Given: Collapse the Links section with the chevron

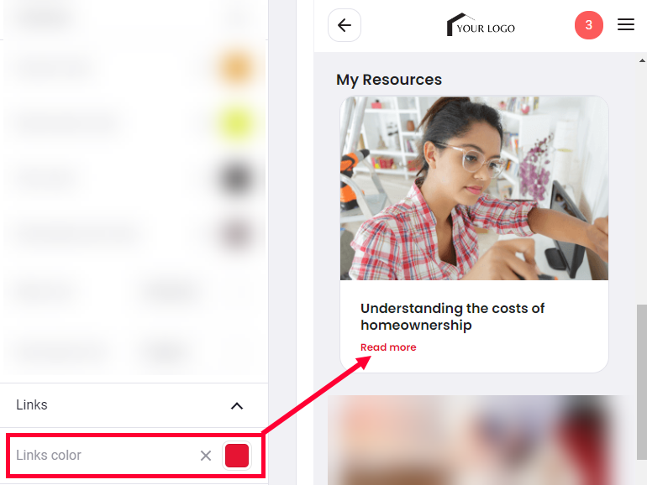Looking at the screenshot, I should 237,406.
